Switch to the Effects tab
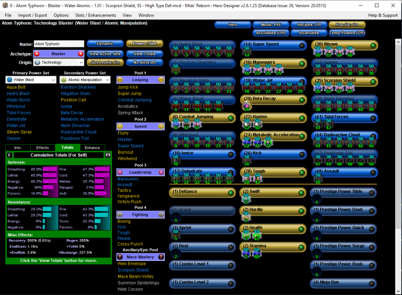The image size is (402, 295). coord(43,147)
